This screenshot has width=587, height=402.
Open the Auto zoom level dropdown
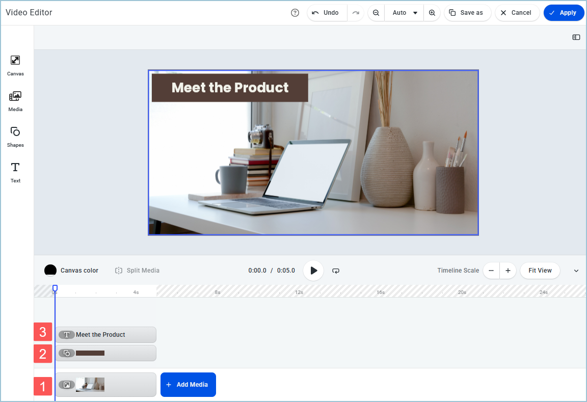(x=404, y=13)
